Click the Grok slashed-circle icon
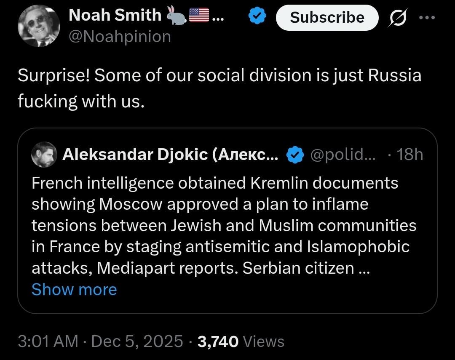 (x=396, y=18)
